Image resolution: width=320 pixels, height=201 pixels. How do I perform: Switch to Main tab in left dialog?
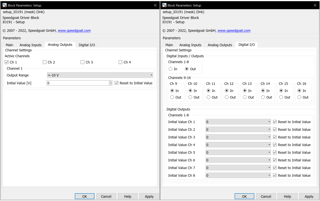(x=9, y=45)
